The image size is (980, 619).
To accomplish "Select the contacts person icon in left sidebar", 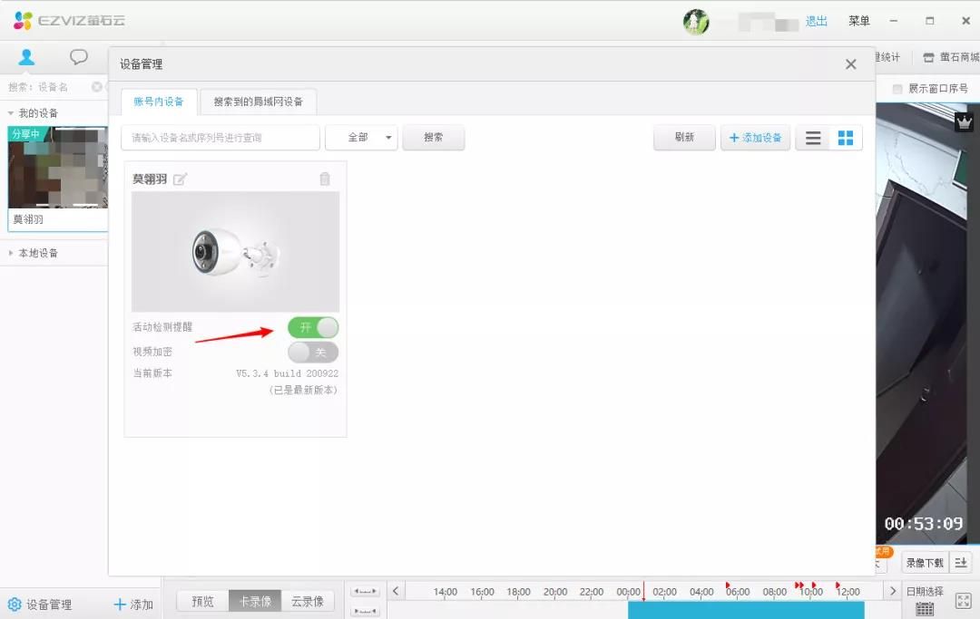I will coord(25,56).
